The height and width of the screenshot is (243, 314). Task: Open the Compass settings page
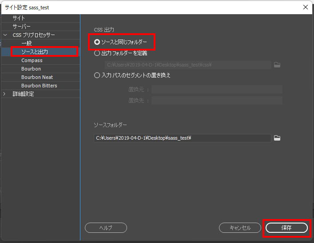tap(32, 60)
